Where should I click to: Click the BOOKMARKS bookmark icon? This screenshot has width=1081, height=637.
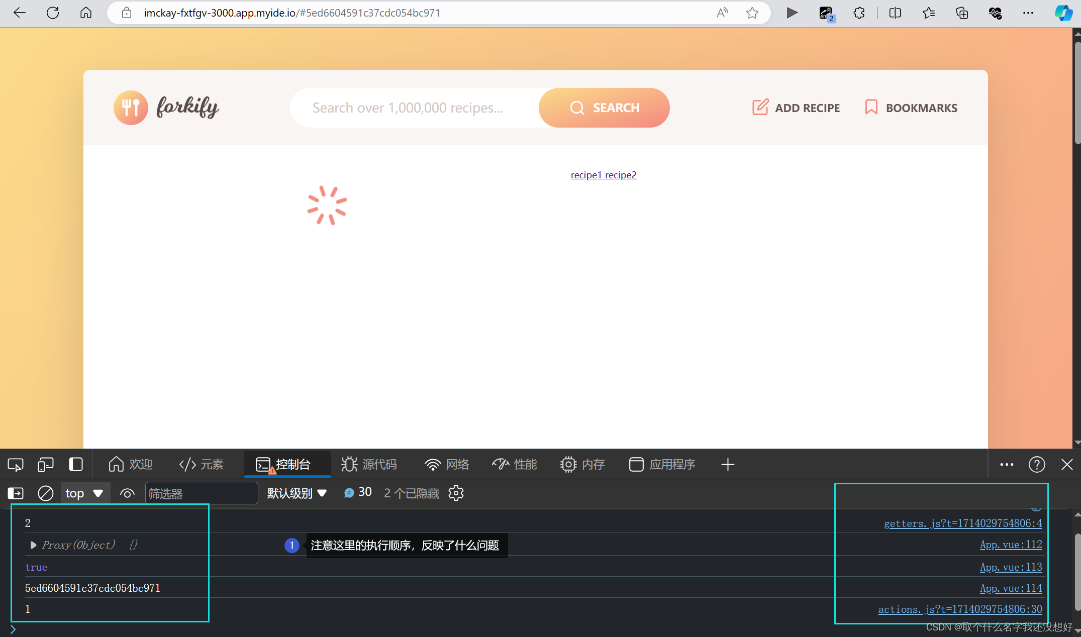coord(871,108)
